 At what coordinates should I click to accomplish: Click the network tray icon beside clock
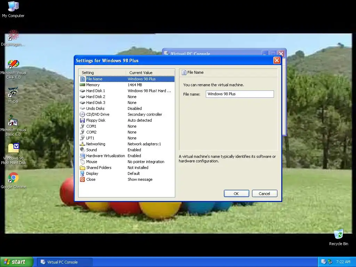pyautogui.click(x=330, y=262)
